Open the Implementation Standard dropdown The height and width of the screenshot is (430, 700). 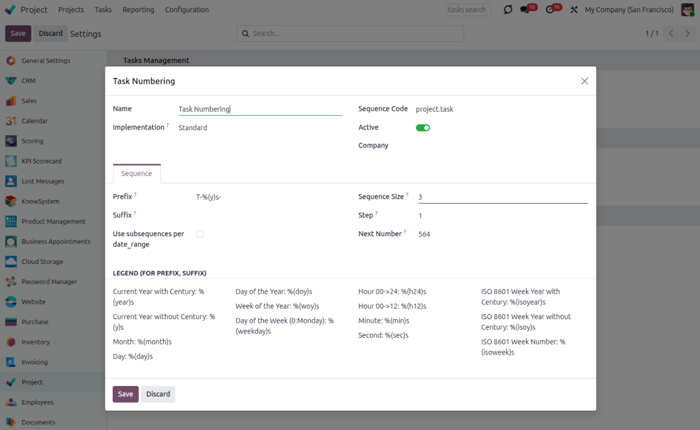tap(260, 128)
